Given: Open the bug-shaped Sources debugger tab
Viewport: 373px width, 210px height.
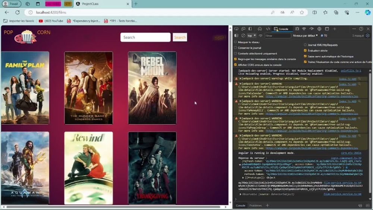Looking at the screenshot, I should pos(297,29).
